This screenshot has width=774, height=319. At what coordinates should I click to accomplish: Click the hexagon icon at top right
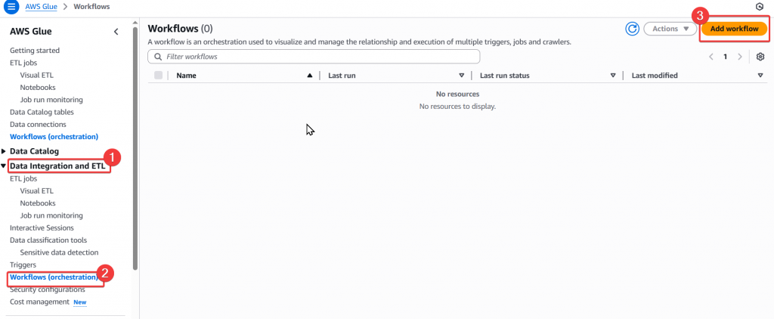pyautogui.click(x=759, y=7)
